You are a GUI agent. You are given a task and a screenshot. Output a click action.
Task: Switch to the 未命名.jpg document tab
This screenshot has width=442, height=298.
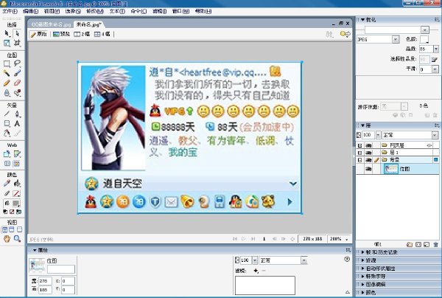point(89,24)
